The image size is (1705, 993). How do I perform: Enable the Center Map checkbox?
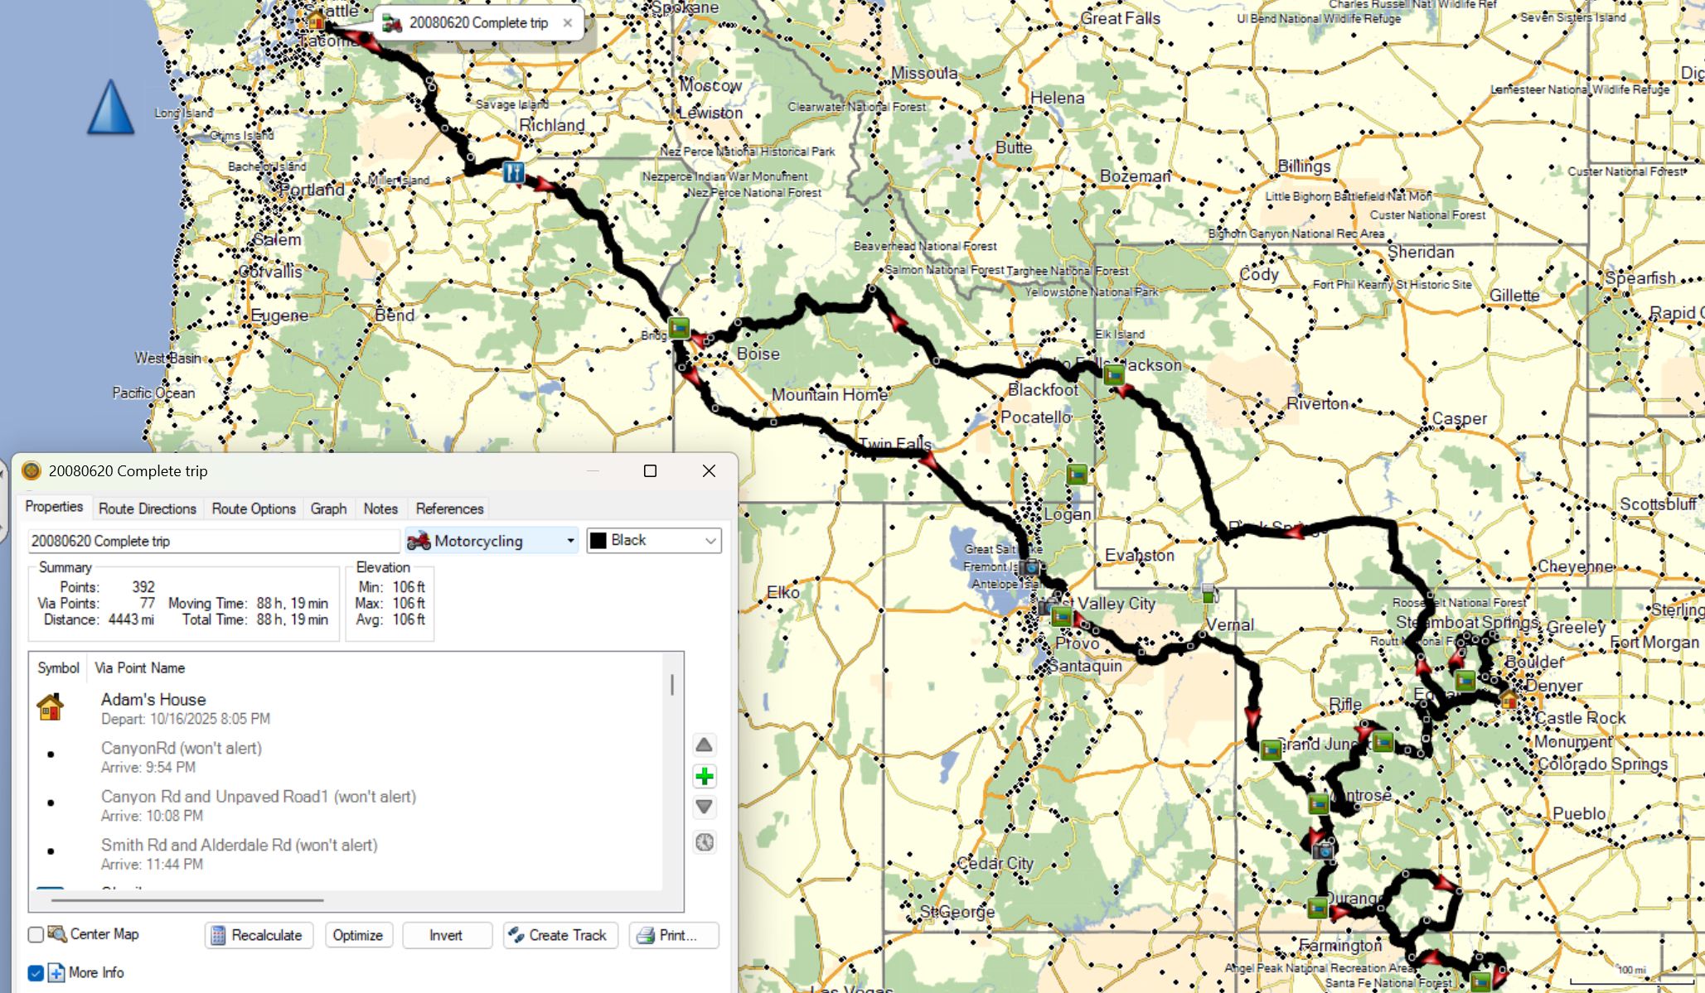tap(36, 934)
